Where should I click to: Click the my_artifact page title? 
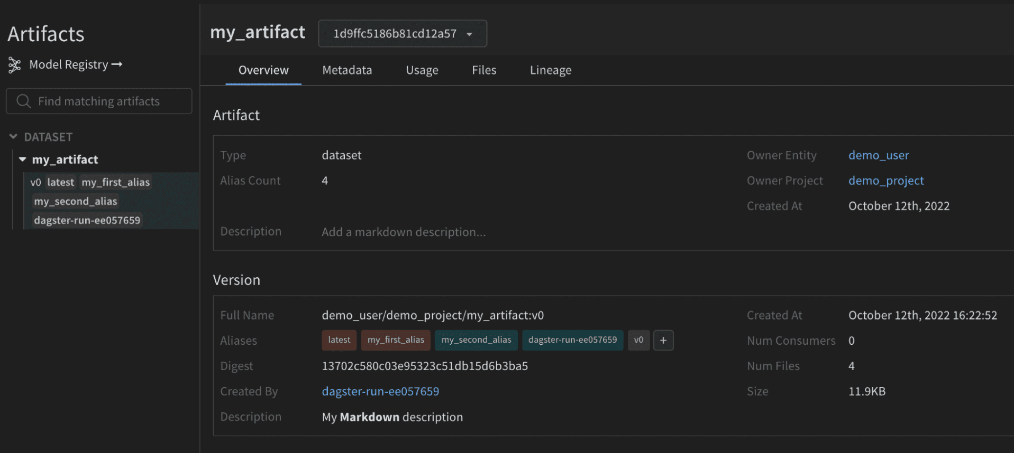[x=258, y=32]
